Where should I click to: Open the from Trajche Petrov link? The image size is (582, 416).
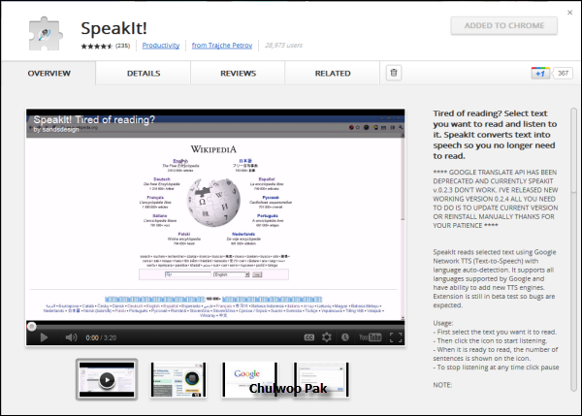click(x=222, y=46)
